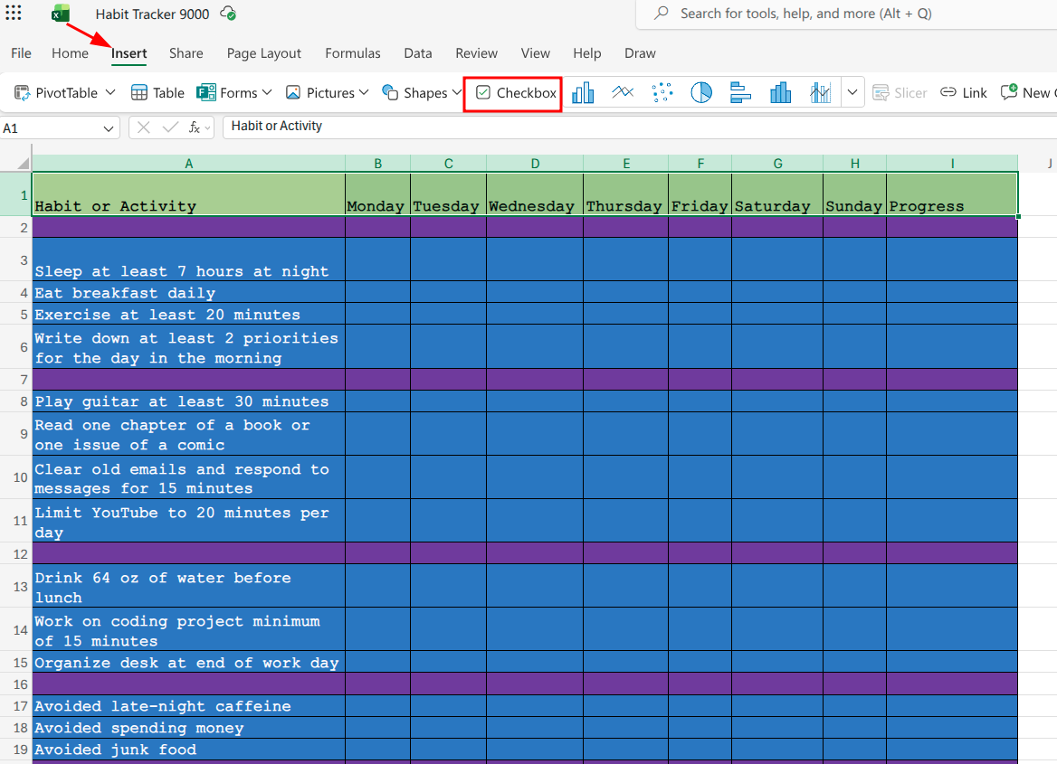The width and height of the screenshot is (1057, 764).
Task: Click the A1 Name Box field
Action: click(51, 128)
